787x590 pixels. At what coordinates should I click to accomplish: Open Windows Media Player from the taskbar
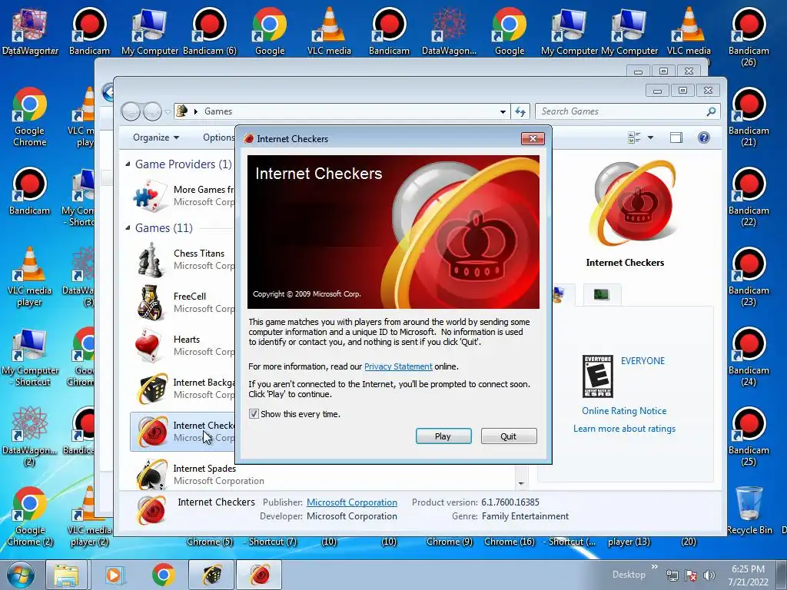(x=115, y=575)
